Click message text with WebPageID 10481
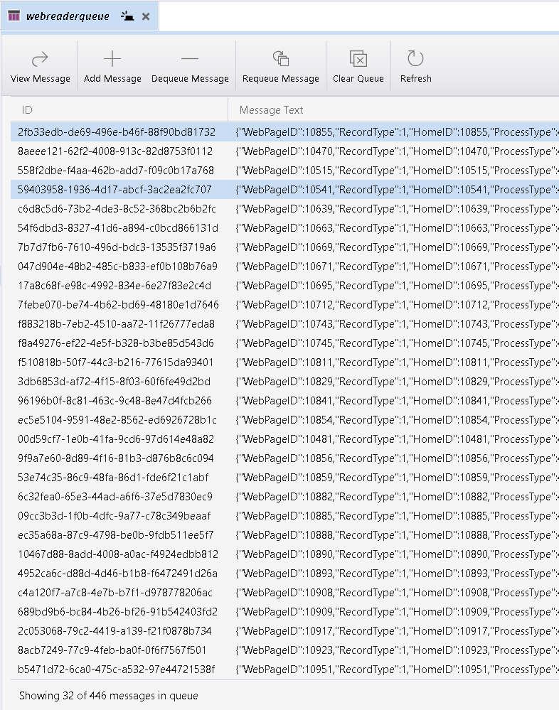 coord(397,439)
